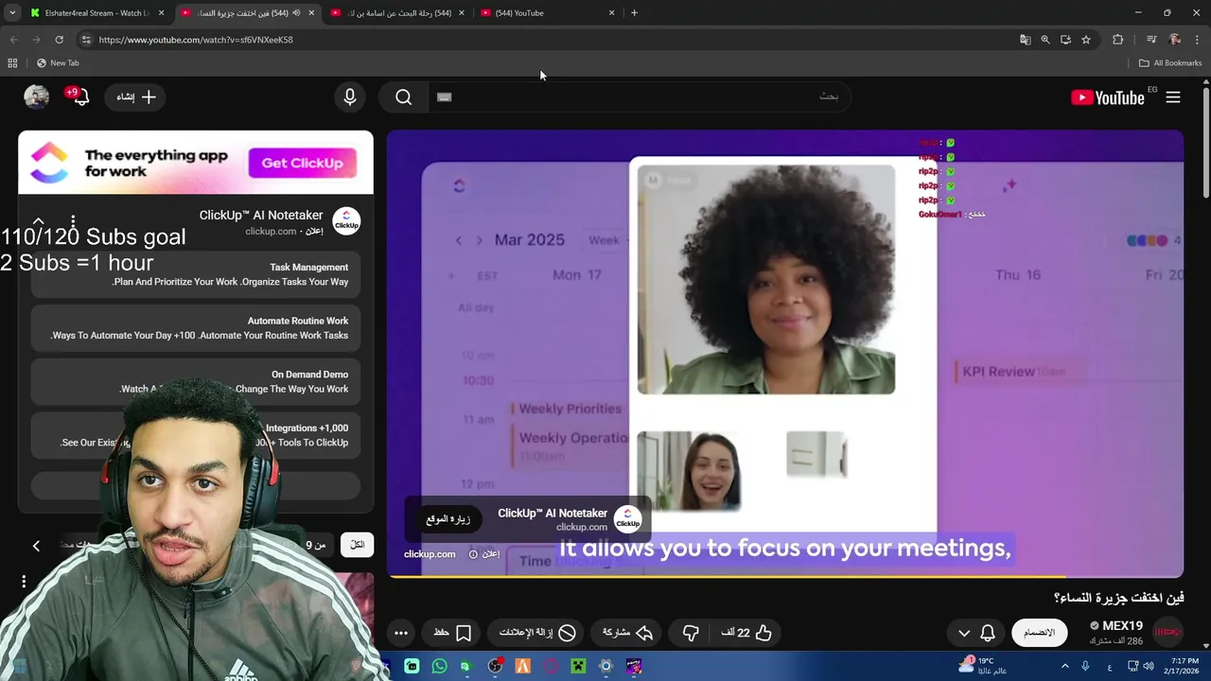Open the apps grid in bookmarks bar
The width and height of the screenshot is (1211, 681).
(x=12, y=63)
